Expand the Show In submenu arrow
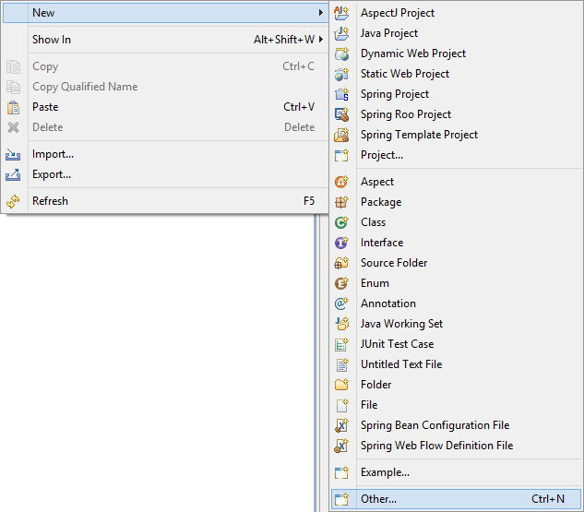Viewport: 584px width, 512px height. 321,40
